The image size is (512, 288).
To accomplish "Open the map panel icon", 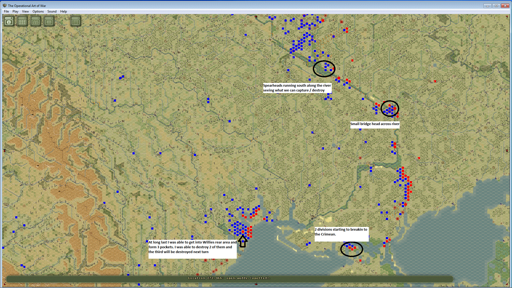I will [36, 22].
